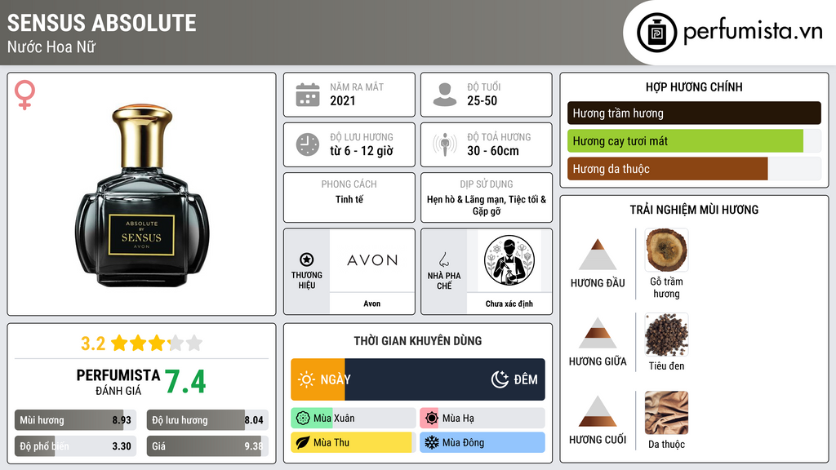
Task: Click the Hương đầu pyramid icon
Action: [x=598, y=255]
